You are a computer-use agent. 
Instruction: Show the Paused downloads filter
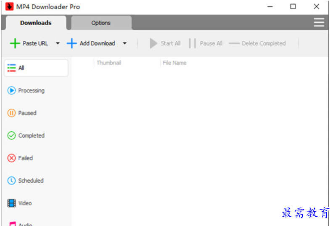(x=36, y=113)
